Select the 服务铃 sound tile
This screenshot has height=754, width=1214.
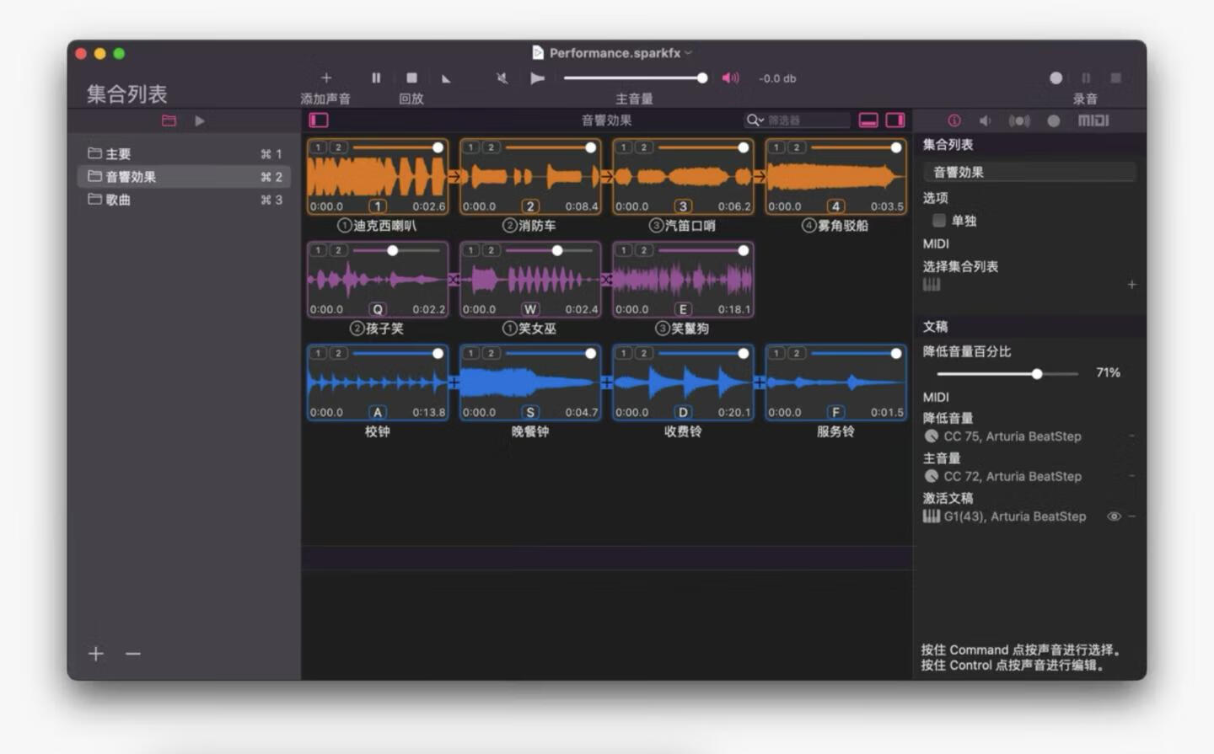[x=835, y=382]
